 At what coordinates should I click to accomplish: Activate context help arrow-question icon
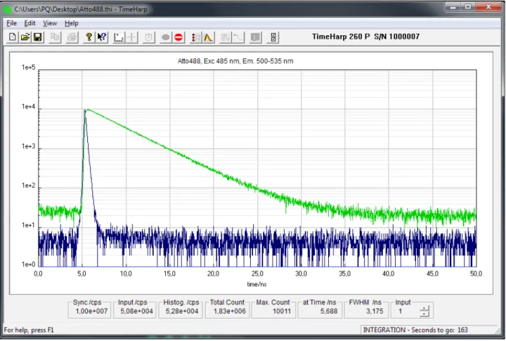coord(102,37)
